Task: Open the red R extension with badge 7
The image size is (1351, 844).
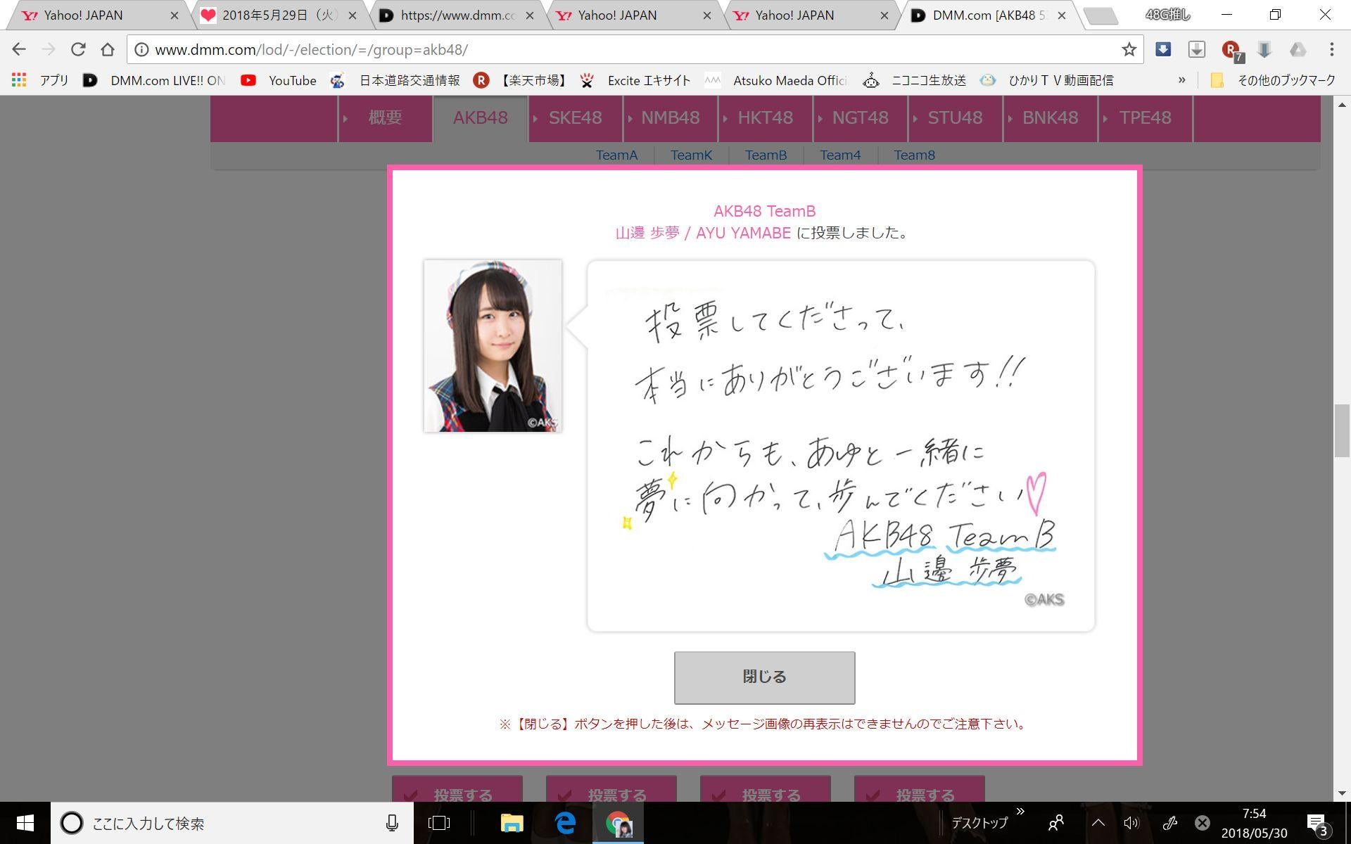Action: [x=1231, y=51]
